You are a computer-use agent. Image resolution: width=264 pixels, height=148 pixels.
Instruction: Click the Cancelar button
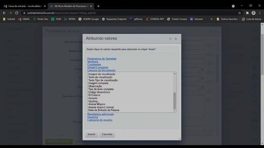107,134
